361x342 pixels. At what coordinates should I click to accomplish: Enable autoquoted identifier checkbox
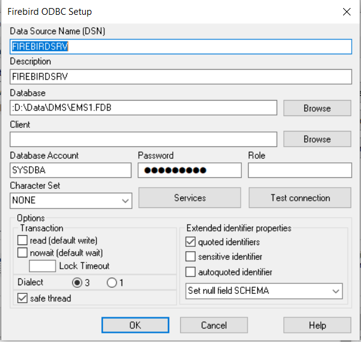click(x=191, y=272)
